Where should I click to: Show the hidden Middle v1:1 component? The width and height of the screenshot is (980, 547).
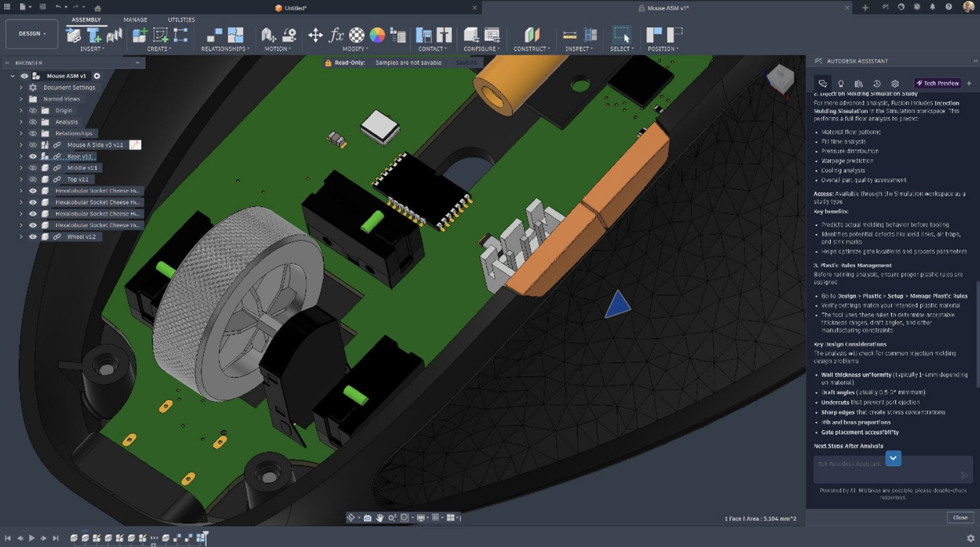tap(33, 168)
